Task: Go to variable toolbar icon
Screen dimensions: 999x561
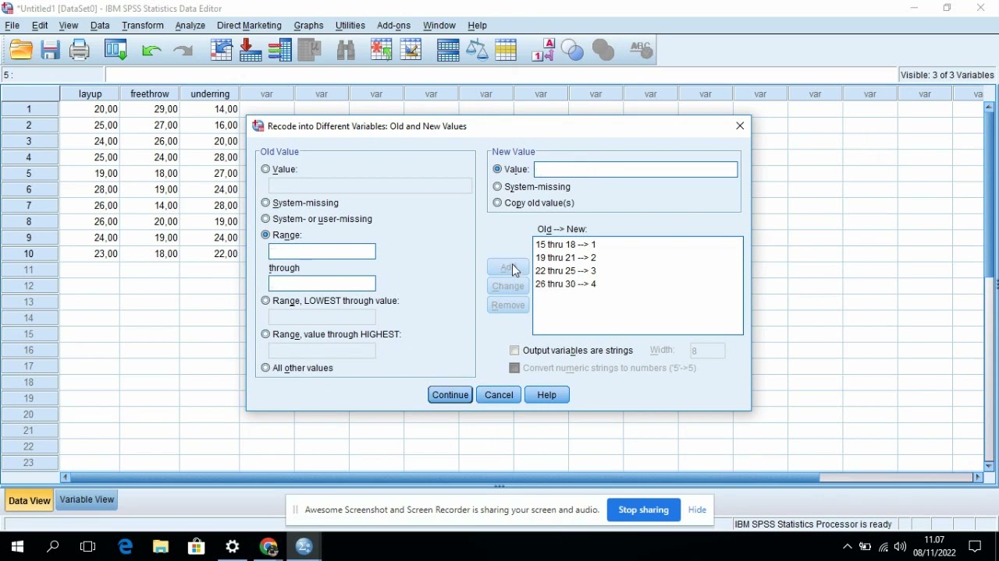Action: point(251,51)
